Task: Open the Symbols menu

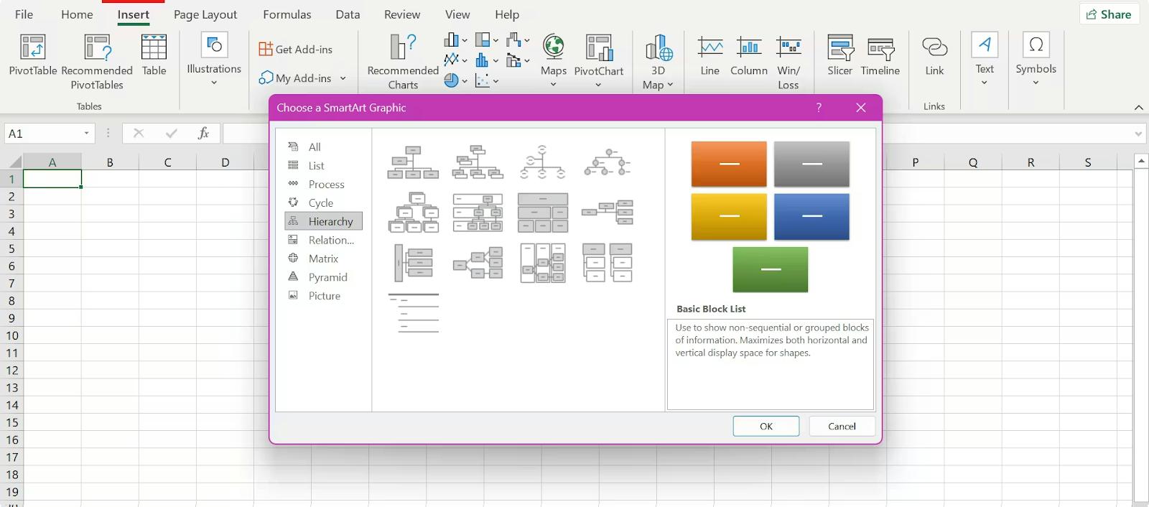Action: click(x=1036, y=60)
